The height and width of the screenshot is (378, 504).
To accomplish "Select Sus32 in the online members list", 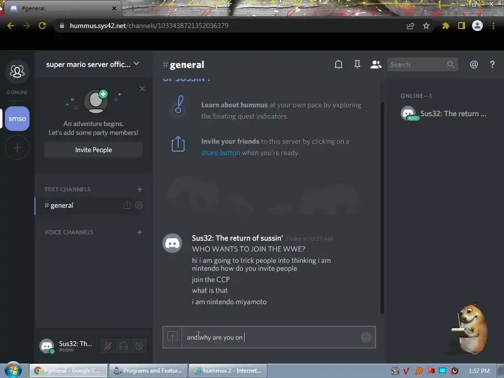I will (443, 114).
